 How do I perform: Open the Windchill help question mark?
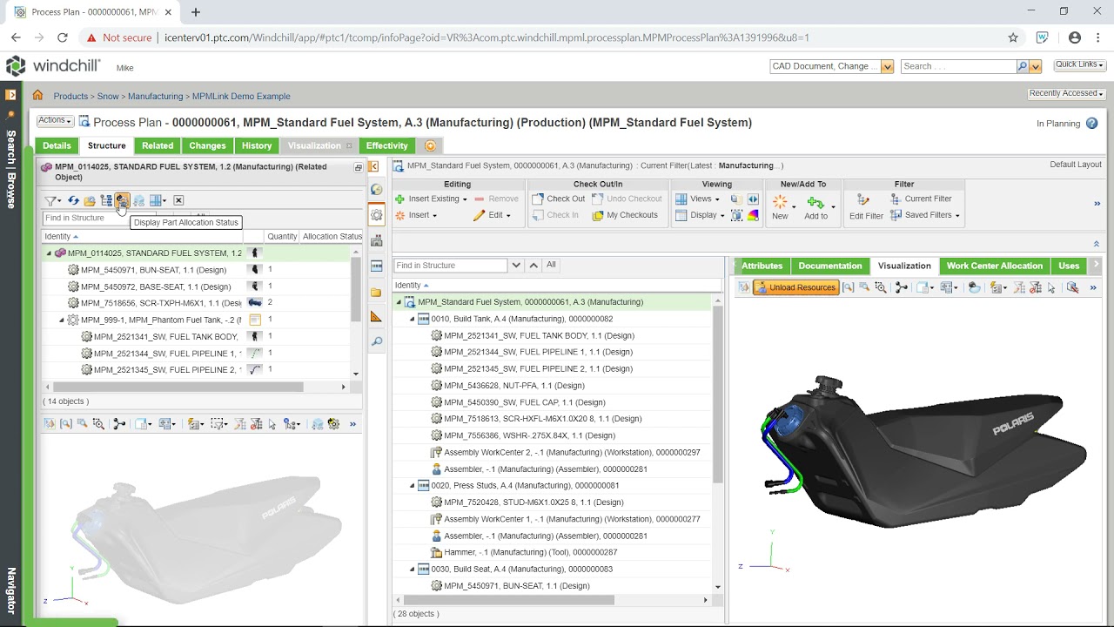pos(1091,124)
